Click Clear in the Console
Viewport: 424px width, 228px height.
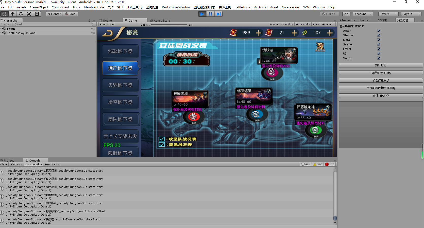[4, 165]
